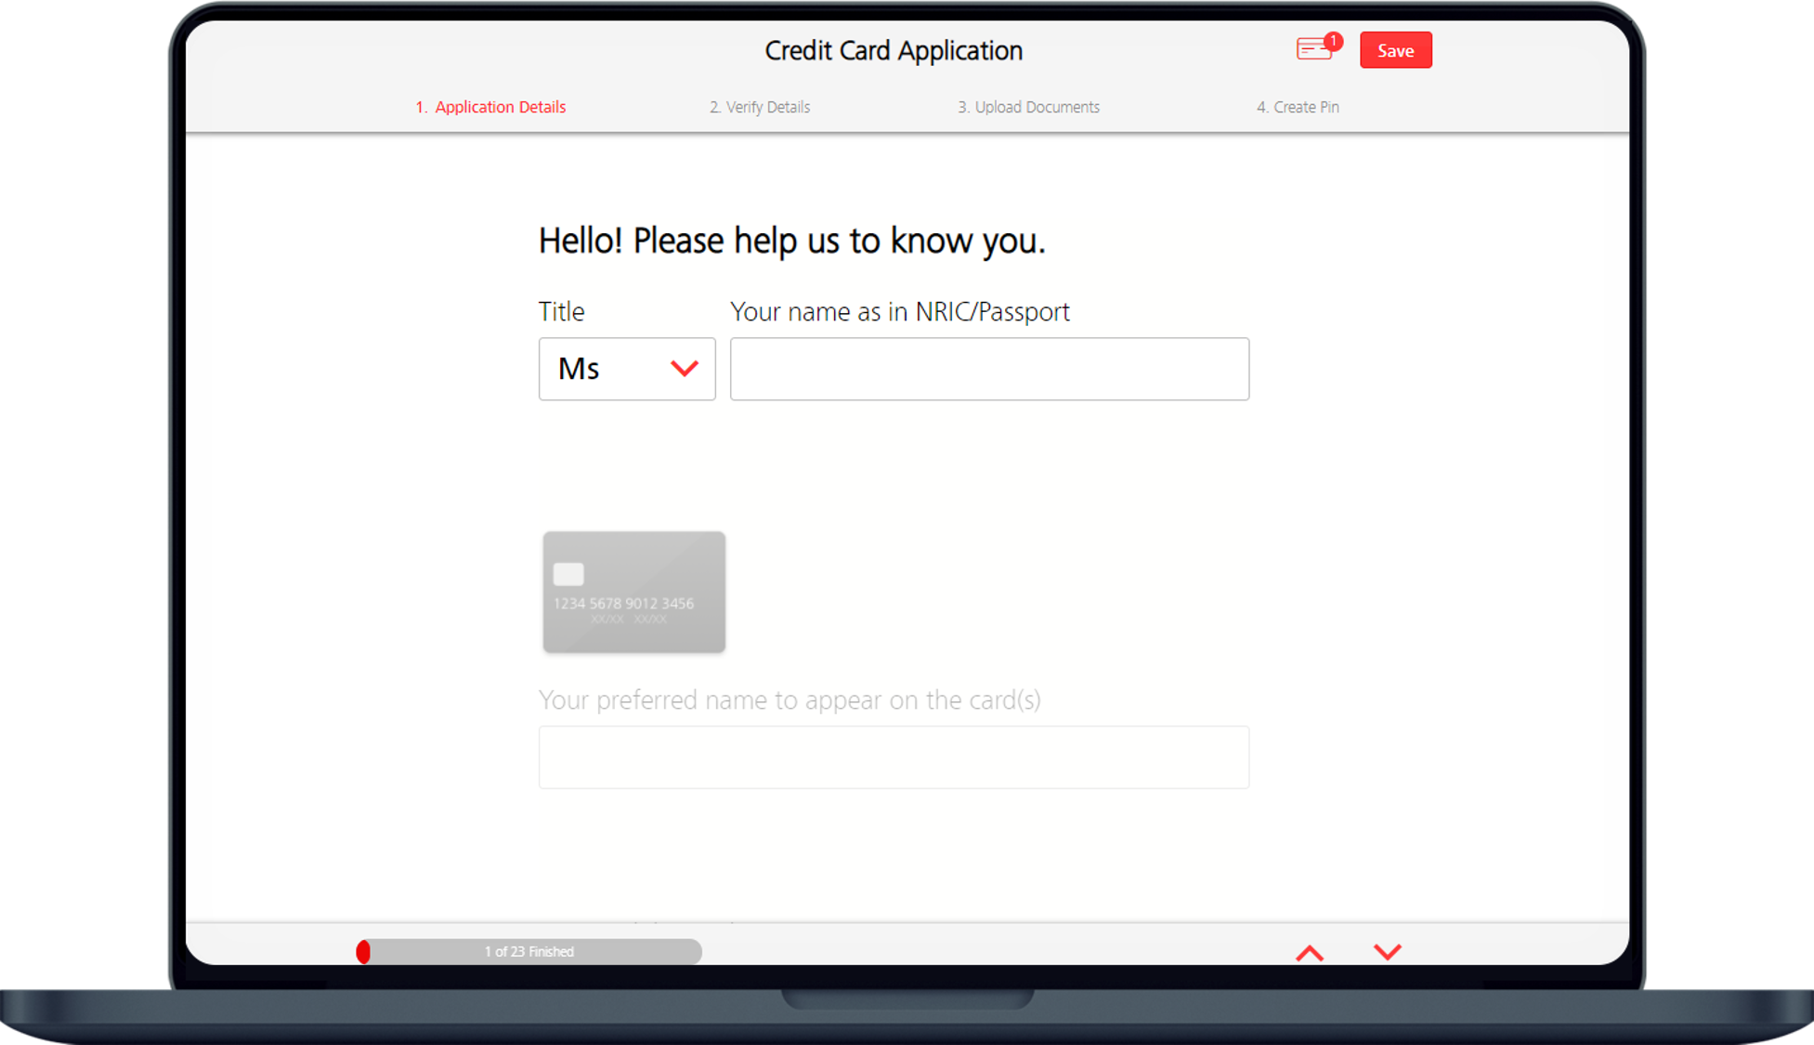Go to next question with down chevron

tap(1387, 951)
